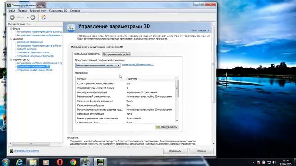Click the Адаптивный value
The height and width of the screenshot is (166, 296).
(134, 119)
